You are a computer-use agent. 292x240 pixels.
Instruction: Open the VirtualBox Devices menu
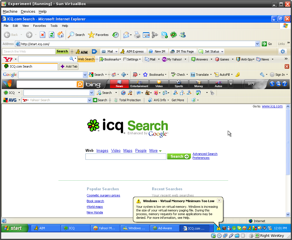coord(28,12)
